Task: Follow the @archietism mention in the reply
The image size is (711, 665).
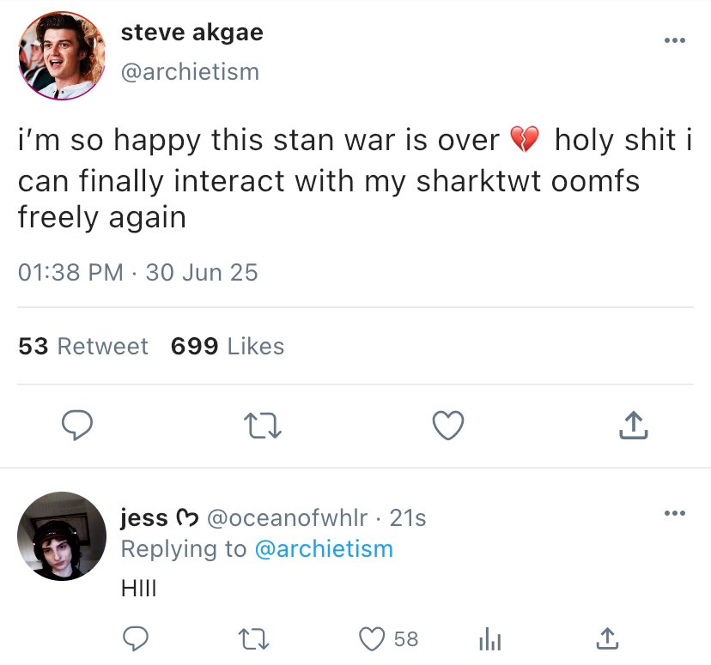Action: click(324, 549)
